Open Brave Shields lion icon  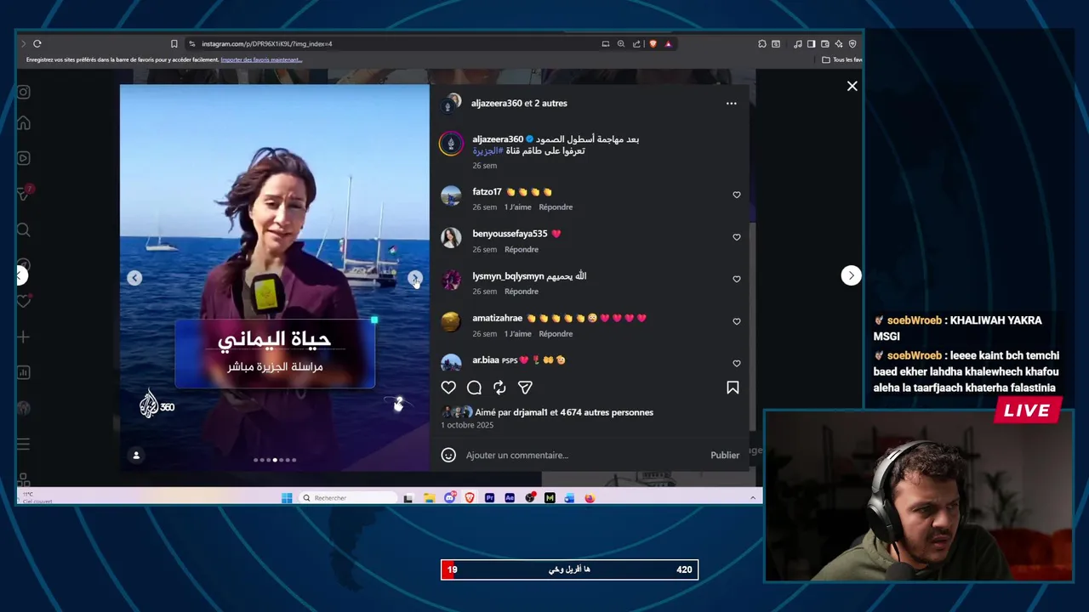[653, 43]
